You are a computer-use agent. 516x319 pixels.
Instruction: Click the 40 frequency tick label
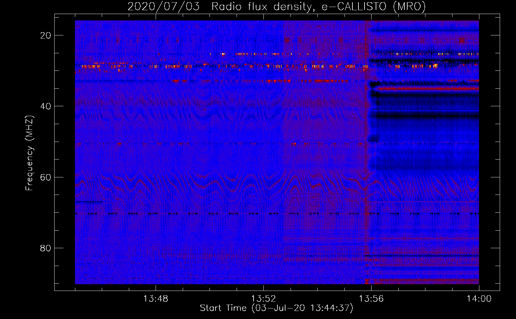pyautogui.click(x=46, y=106)
